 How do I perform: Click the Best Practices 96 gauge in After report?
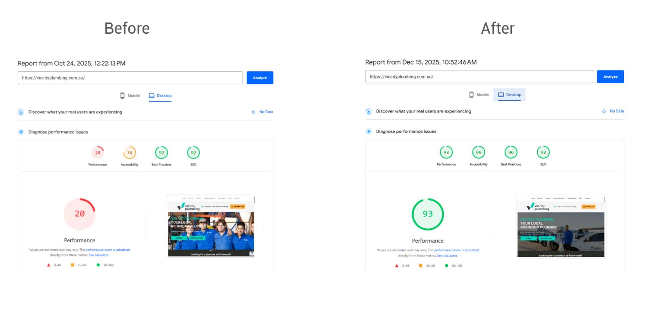pyautogui.click(x=511, y=152)
